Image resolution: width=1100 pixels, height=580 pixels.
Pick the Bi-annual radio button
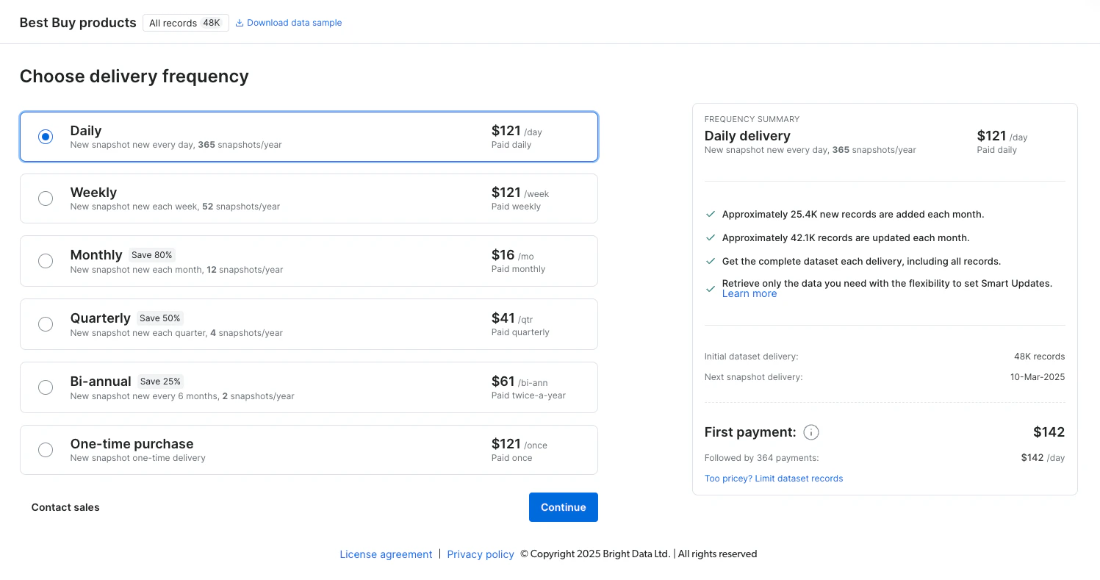46,387
